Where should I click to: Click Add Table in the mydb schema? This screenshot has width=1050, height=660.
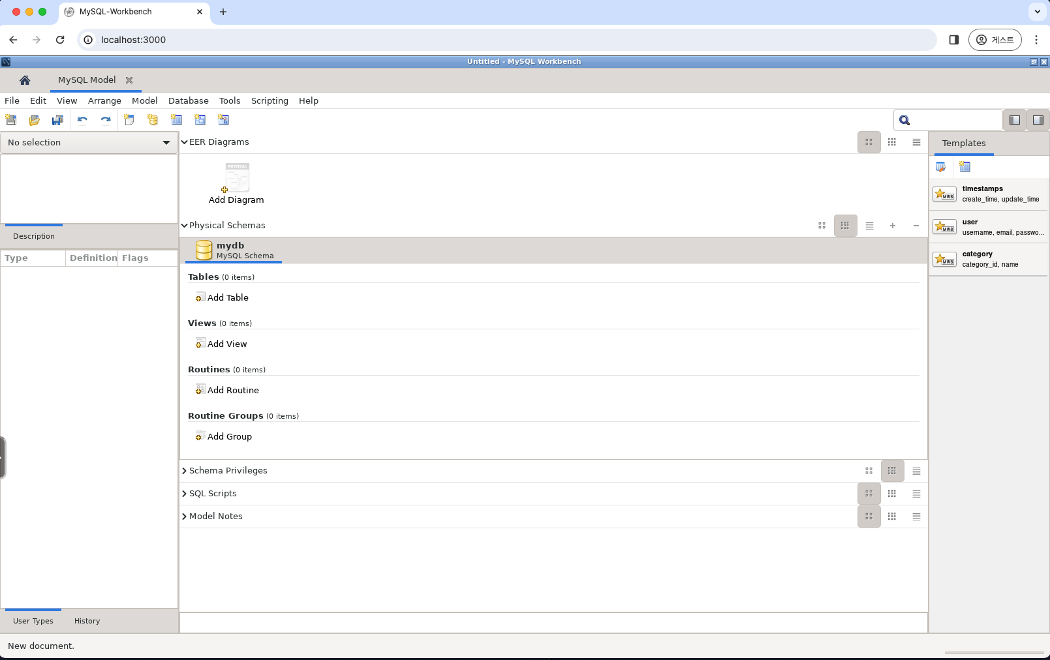[227, 298]
